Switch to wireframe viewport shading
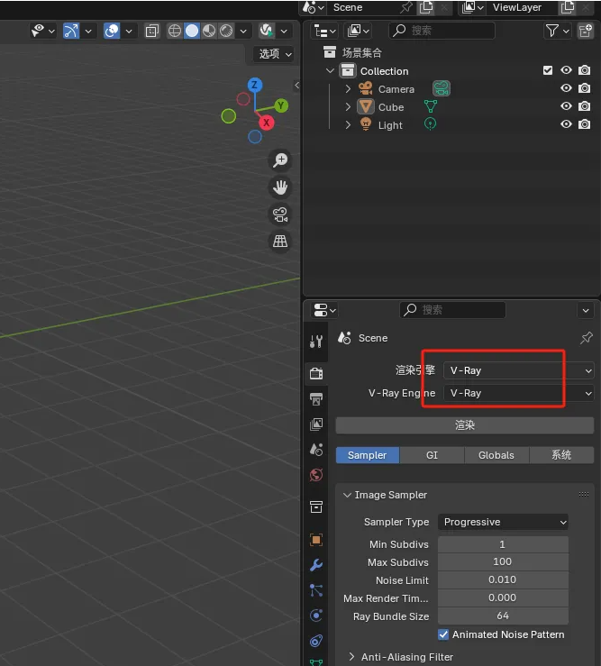Viewport: 601px width, 666px height. point(175,31)
